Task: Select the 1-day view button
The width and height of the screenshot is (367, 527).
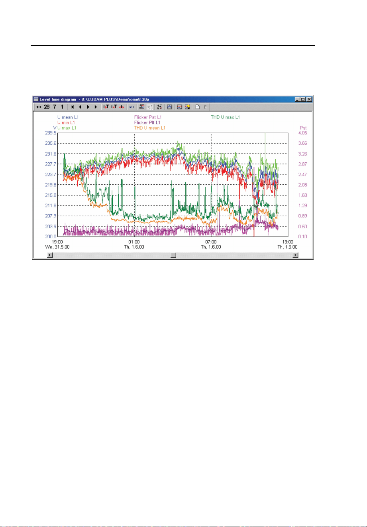Action: coord(62,107)
